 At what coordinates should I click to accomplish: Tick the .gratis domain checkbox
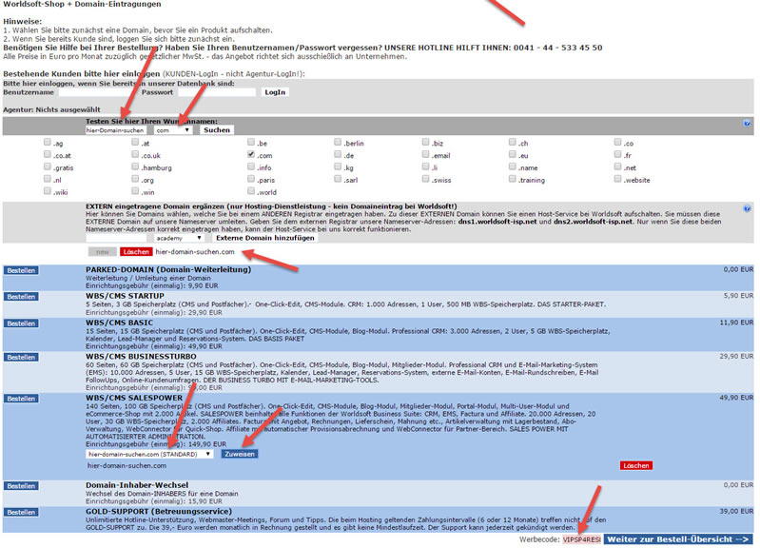coord(47,166)
